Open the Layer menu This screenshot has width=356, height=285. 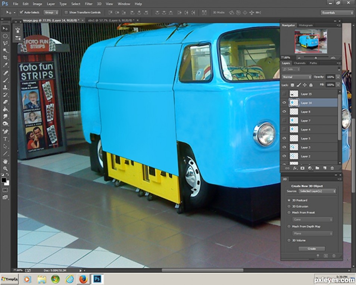click(x=51, y=4)
